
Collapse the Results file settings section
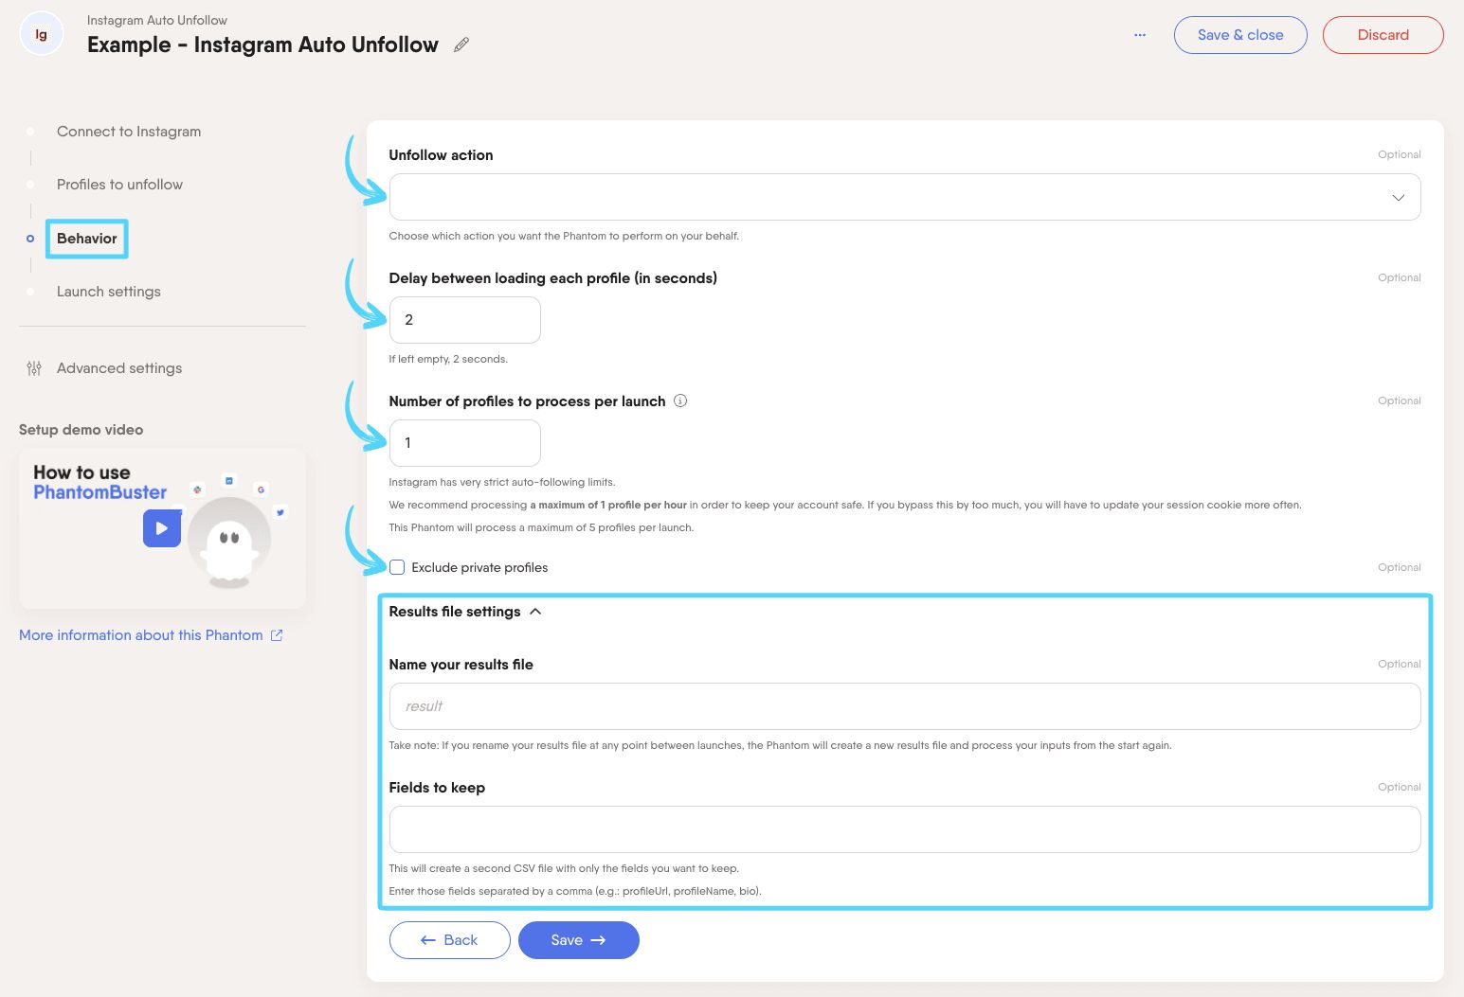point(535,611)
